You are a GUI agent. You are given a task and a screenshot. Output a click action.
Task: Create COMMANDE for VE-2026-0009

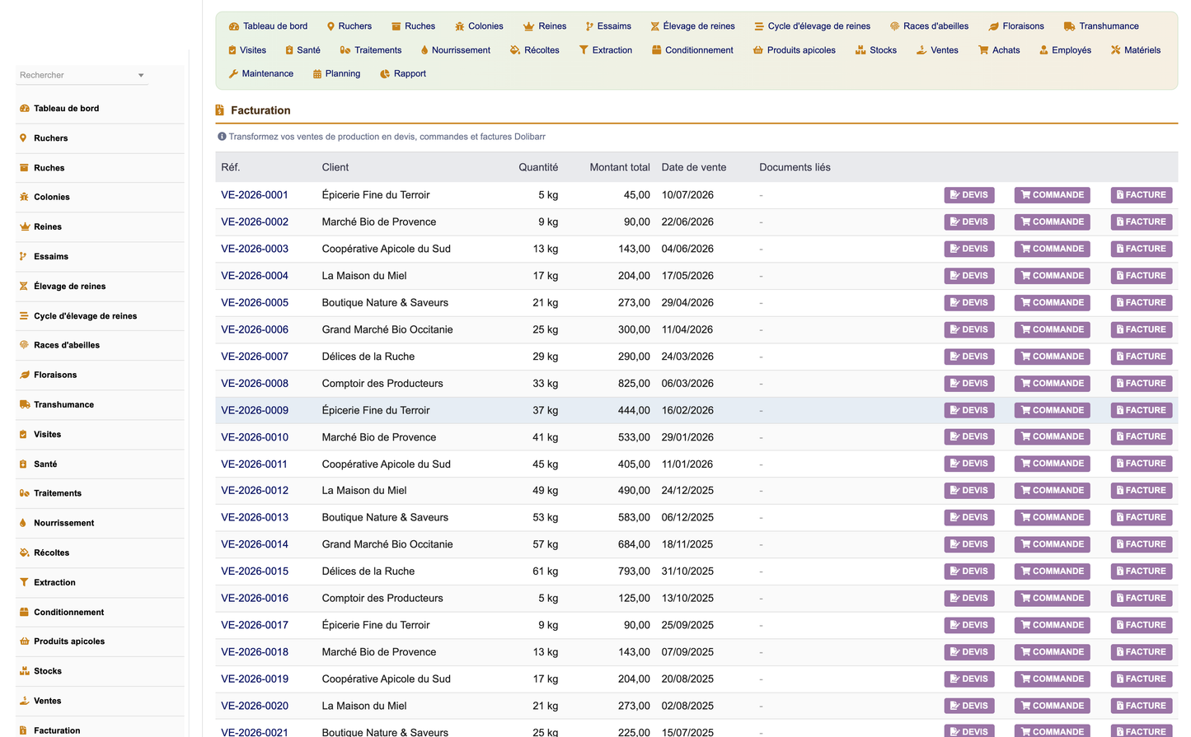(1052, 410)
